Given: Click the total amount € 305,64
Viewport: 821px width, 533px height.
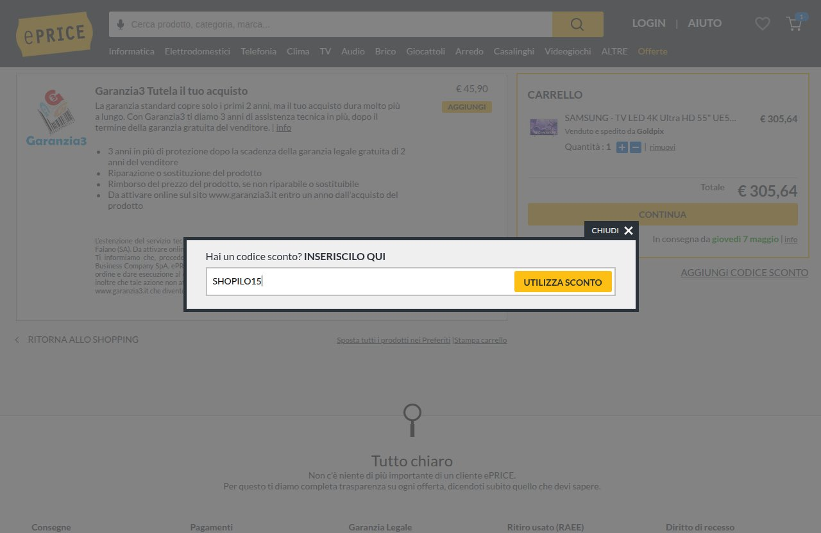Looking at the screenshot, I should (767, 191).
